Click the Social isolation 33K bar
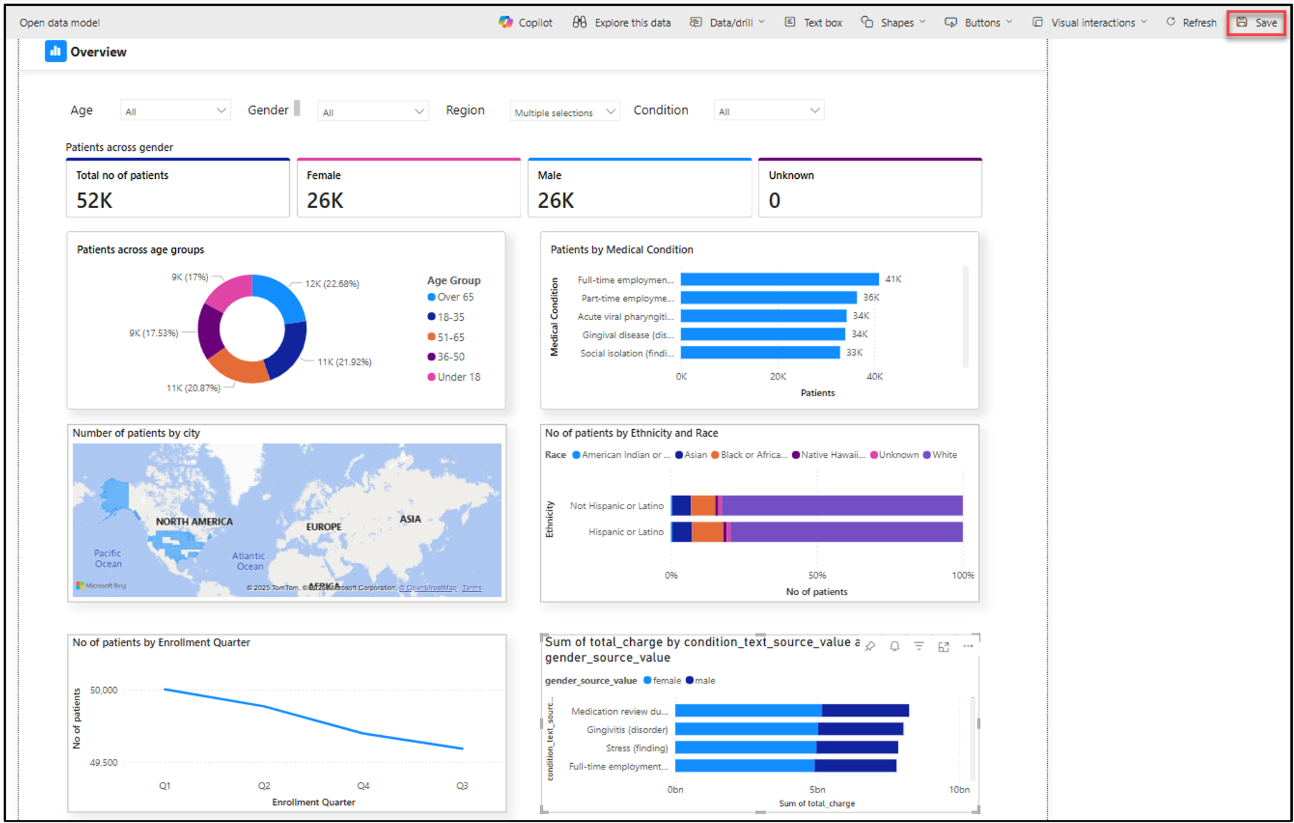The width and height of the screenshot is (1294, 823). click(760, 353)
